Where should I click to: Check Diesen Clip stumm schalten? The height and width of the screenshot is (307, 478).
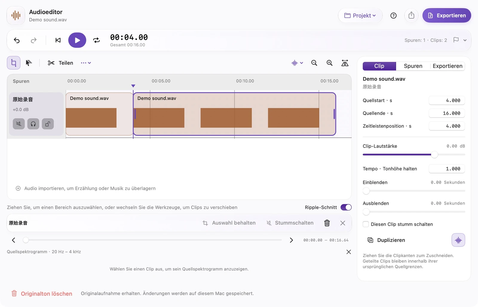tap(366, 224)
